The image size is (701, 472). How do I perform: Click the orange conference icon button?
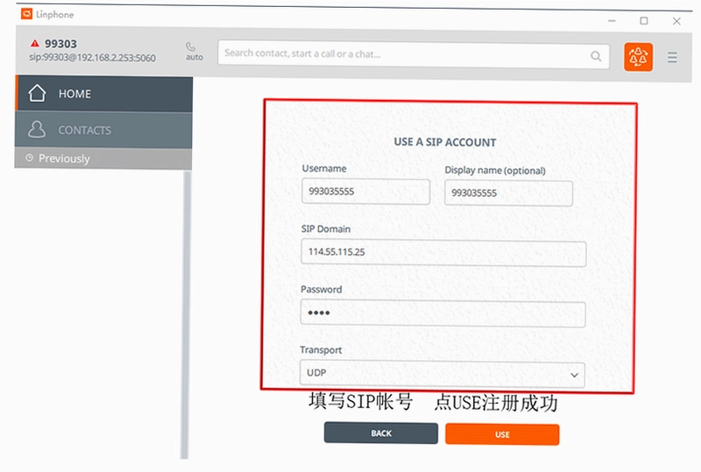click(x=638, y=57)
